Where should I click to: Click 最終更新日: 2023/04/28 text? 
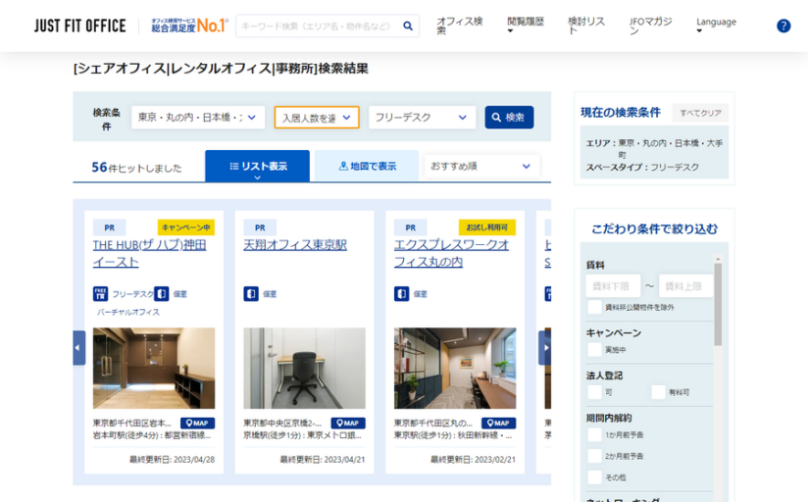tap(173, 459)
